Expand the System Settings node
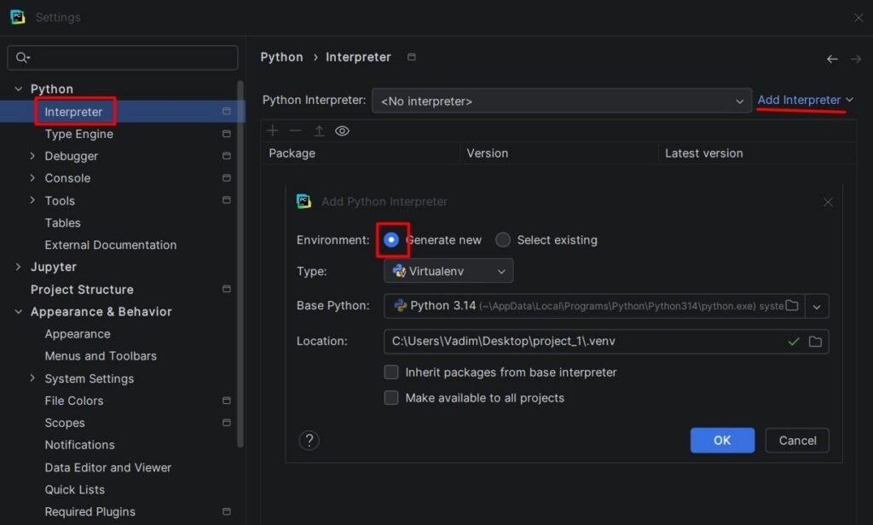This screenshot has height=525, width=873. 32,378
